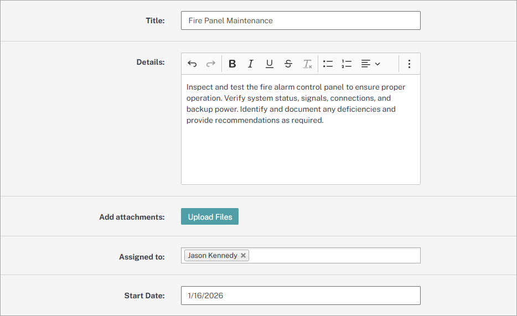
Task: Apply strikethrough formatting
Action: (x=288, y=64)
